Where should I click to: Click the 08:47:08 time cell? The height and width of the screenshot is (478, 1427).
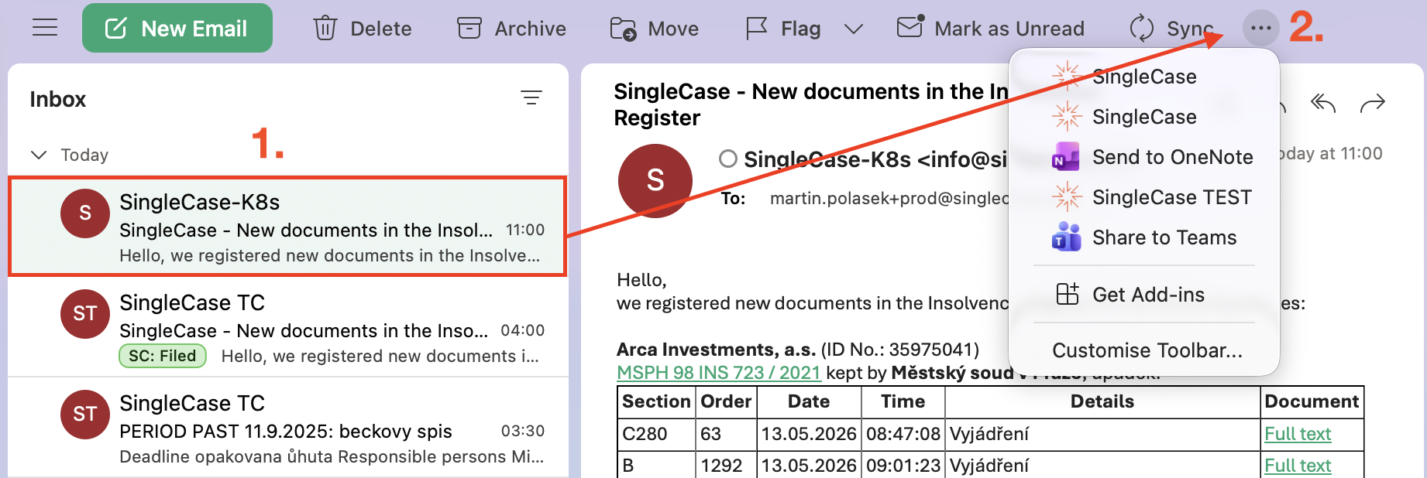(x=903, y=434)
